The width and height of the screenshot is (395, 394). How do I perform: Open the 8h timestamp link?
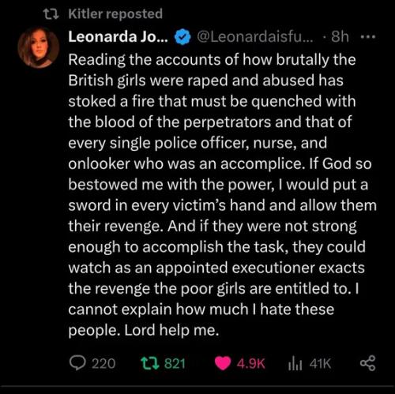pyautogui.click(x=340, y=37)
